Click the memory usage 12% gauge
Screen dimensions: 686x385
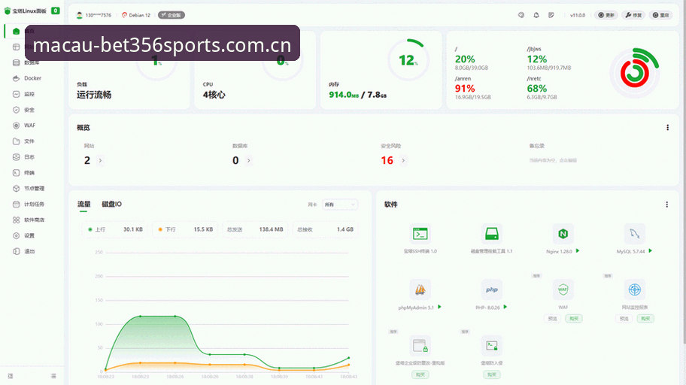[x=408, y=60]
